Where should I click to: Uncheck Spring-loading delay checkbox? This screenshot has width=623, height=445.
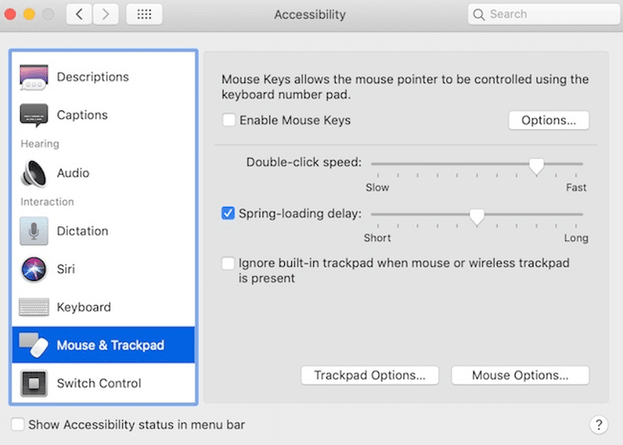228,213
